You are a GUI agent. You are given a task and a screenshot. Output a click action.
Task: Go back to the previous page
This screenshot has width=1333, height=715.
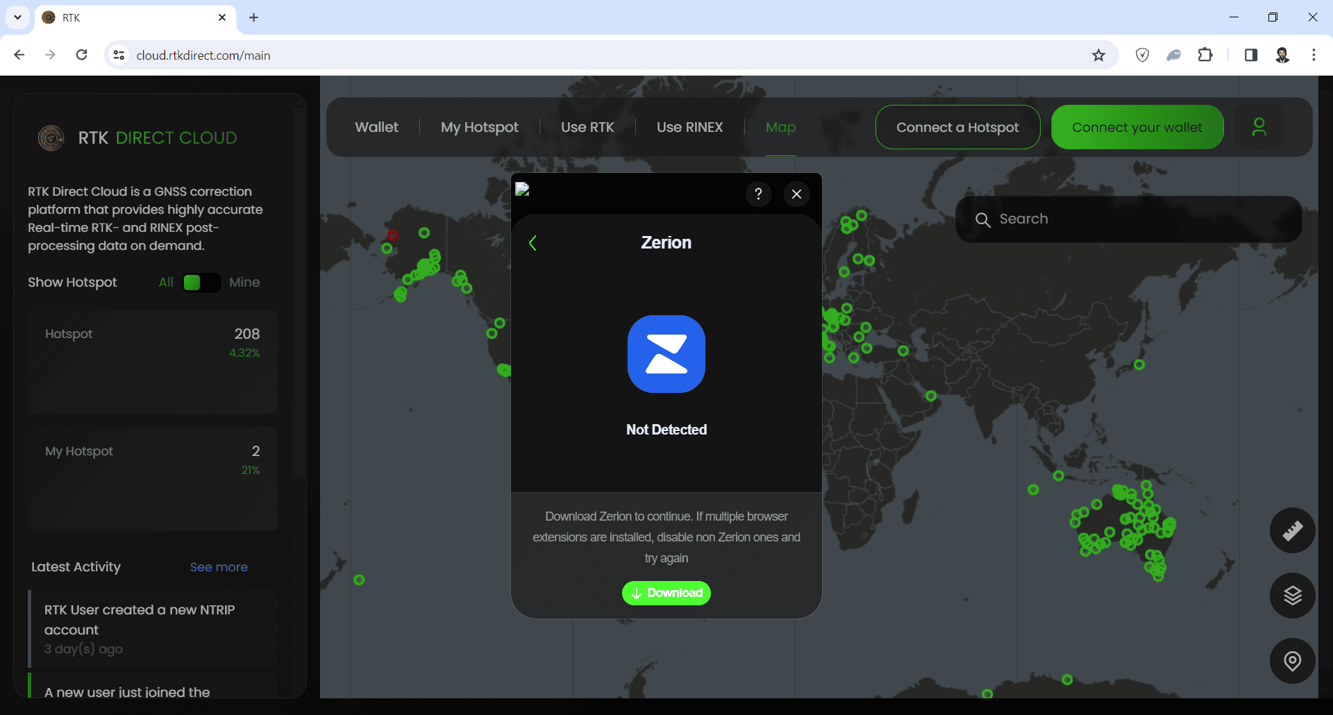[19, 55]
